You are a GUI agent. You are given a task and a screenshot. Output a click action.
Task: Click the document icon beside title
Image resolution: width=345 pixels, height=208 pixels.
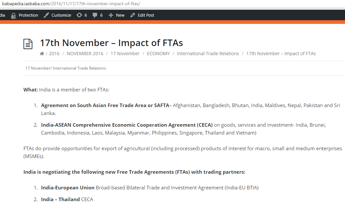(x=28, y=44)
